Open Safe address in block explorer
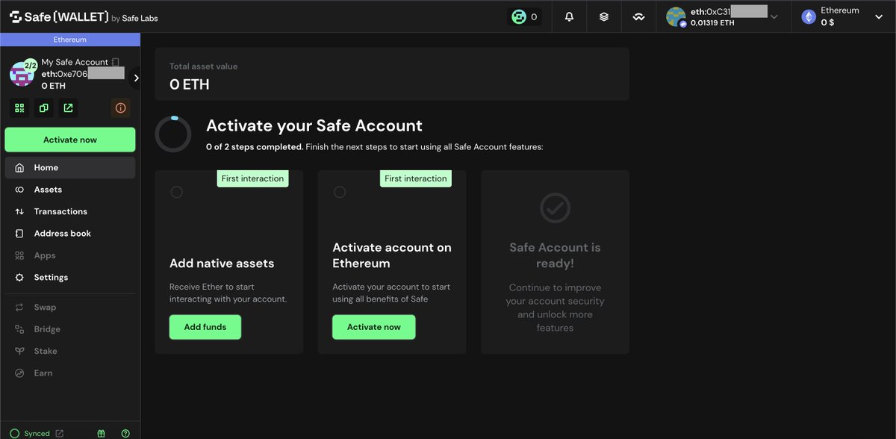 pos(69,108)
